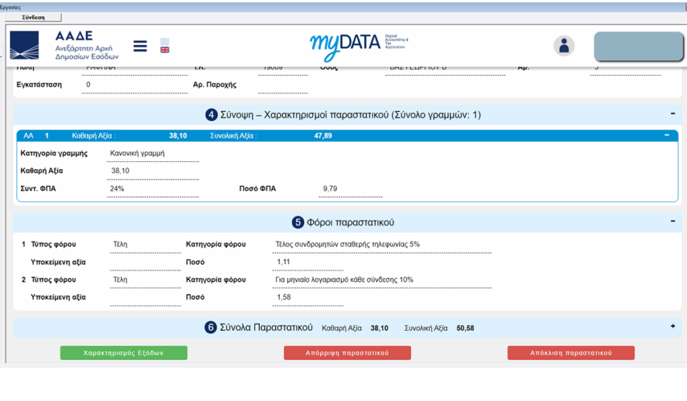
Task: Click the Χαρακτηρισμός Εξόδων green button
Action: point(123,353)
